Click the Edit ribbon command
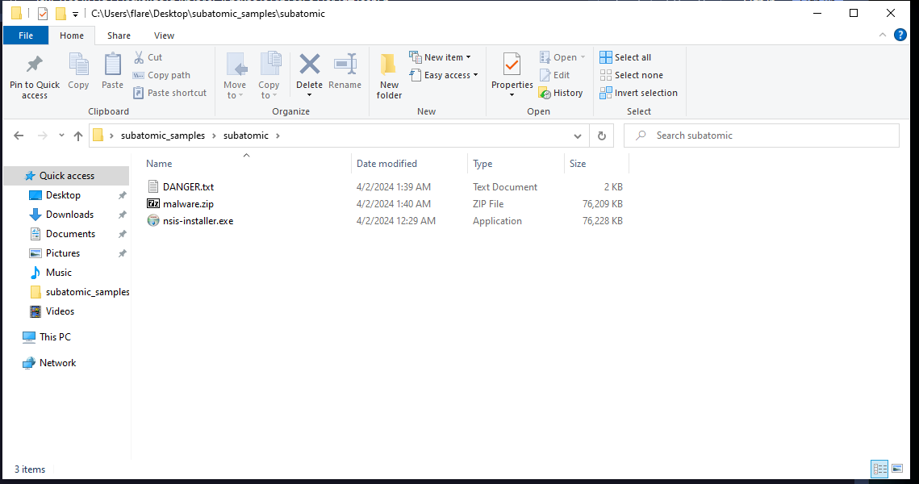The height and width of the screenshot is (484, 919). pos(554,75)
